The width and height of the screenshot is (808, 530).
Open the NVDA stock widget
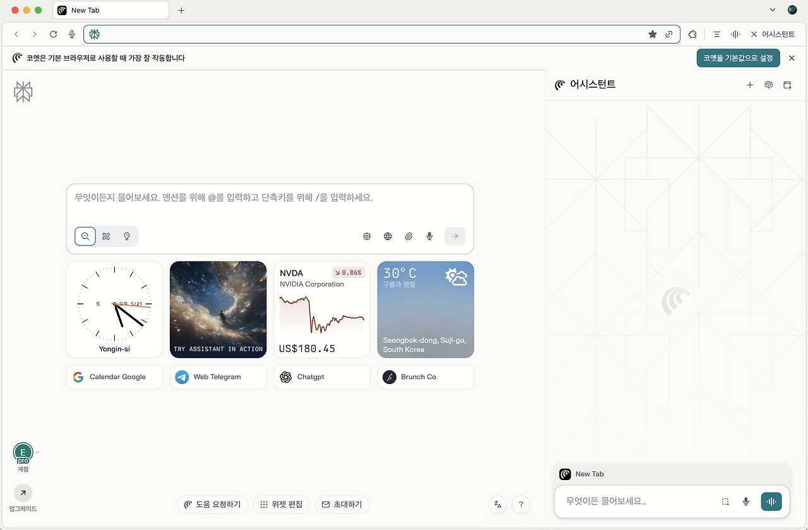(322, 310)
